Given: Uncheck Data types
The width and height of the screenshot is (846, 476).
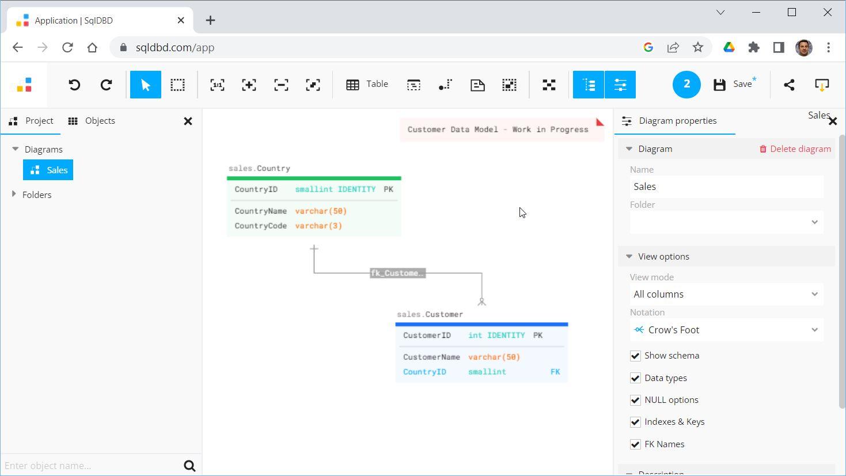Looking at the screenshot, I should click(x=635, y=378).
